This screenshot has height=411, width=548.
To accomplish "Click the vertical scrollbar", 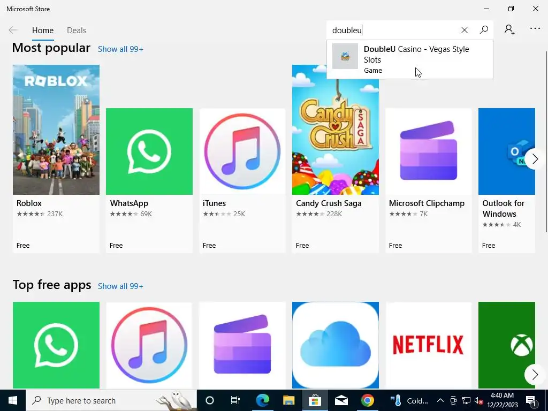I will click(546, 141).
